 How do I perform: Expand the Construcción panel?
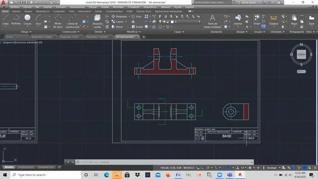pyautogui.click(x=71, y=32)
